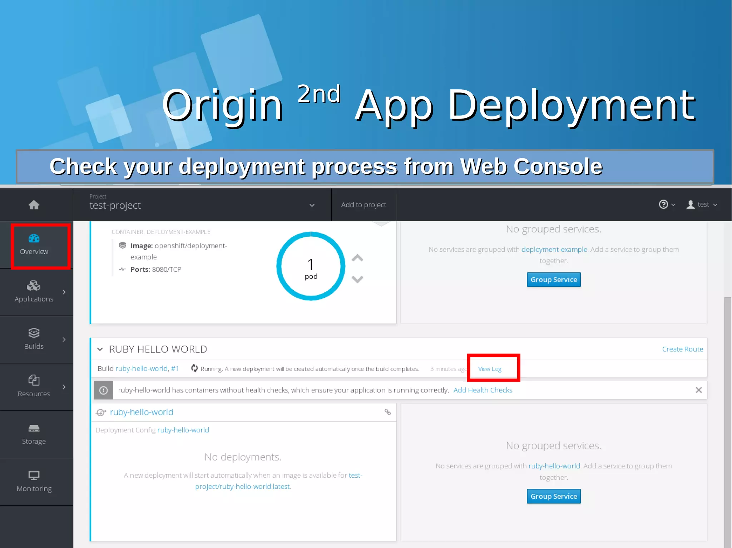This screenshot has width=732, height=548.
Task: Click the 'Ports: 8080/TCP' text
Action: [x=156, y=270]
